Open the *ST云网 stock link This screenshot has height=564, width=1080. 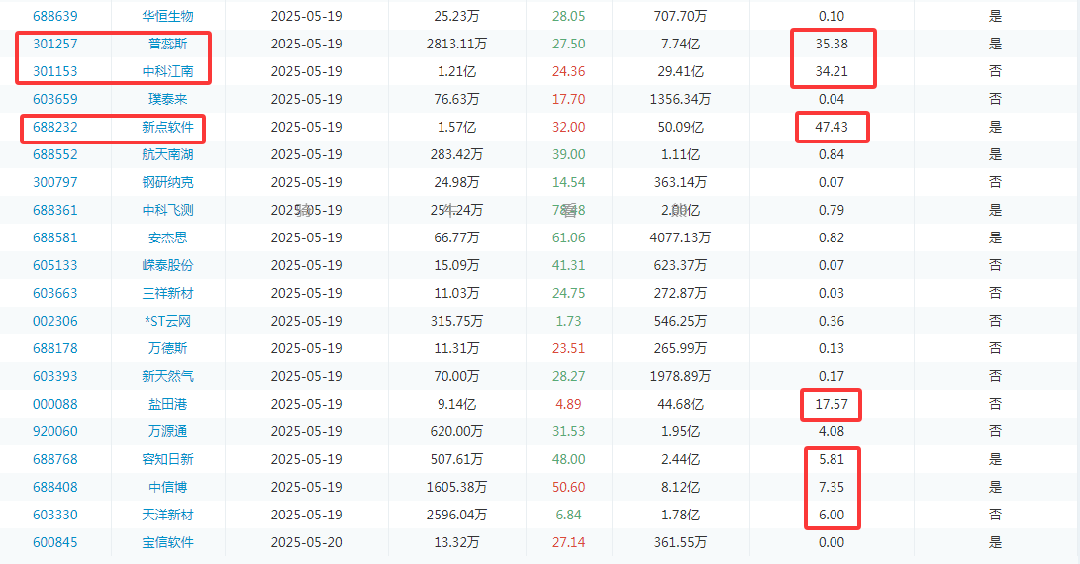coord(167,321)
